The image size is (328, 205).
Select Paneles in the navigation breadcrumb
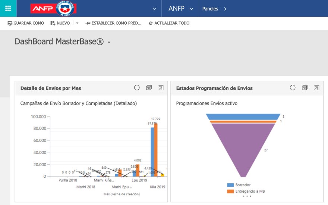click(x=210, y=9)
